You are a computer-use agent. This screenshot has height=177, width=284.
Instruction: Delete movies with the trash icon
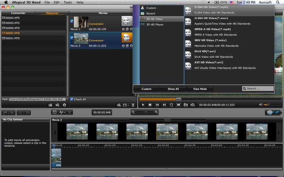[x=133, y=105]
